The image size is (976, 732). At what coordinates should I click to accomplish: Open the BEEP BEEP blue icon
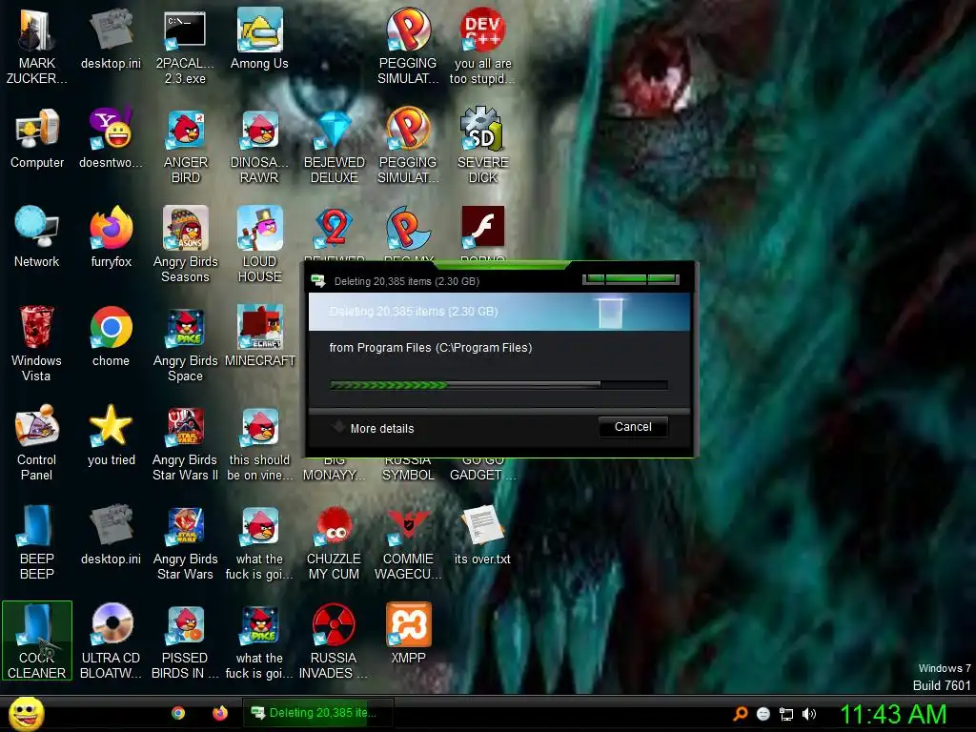[37, 542]
